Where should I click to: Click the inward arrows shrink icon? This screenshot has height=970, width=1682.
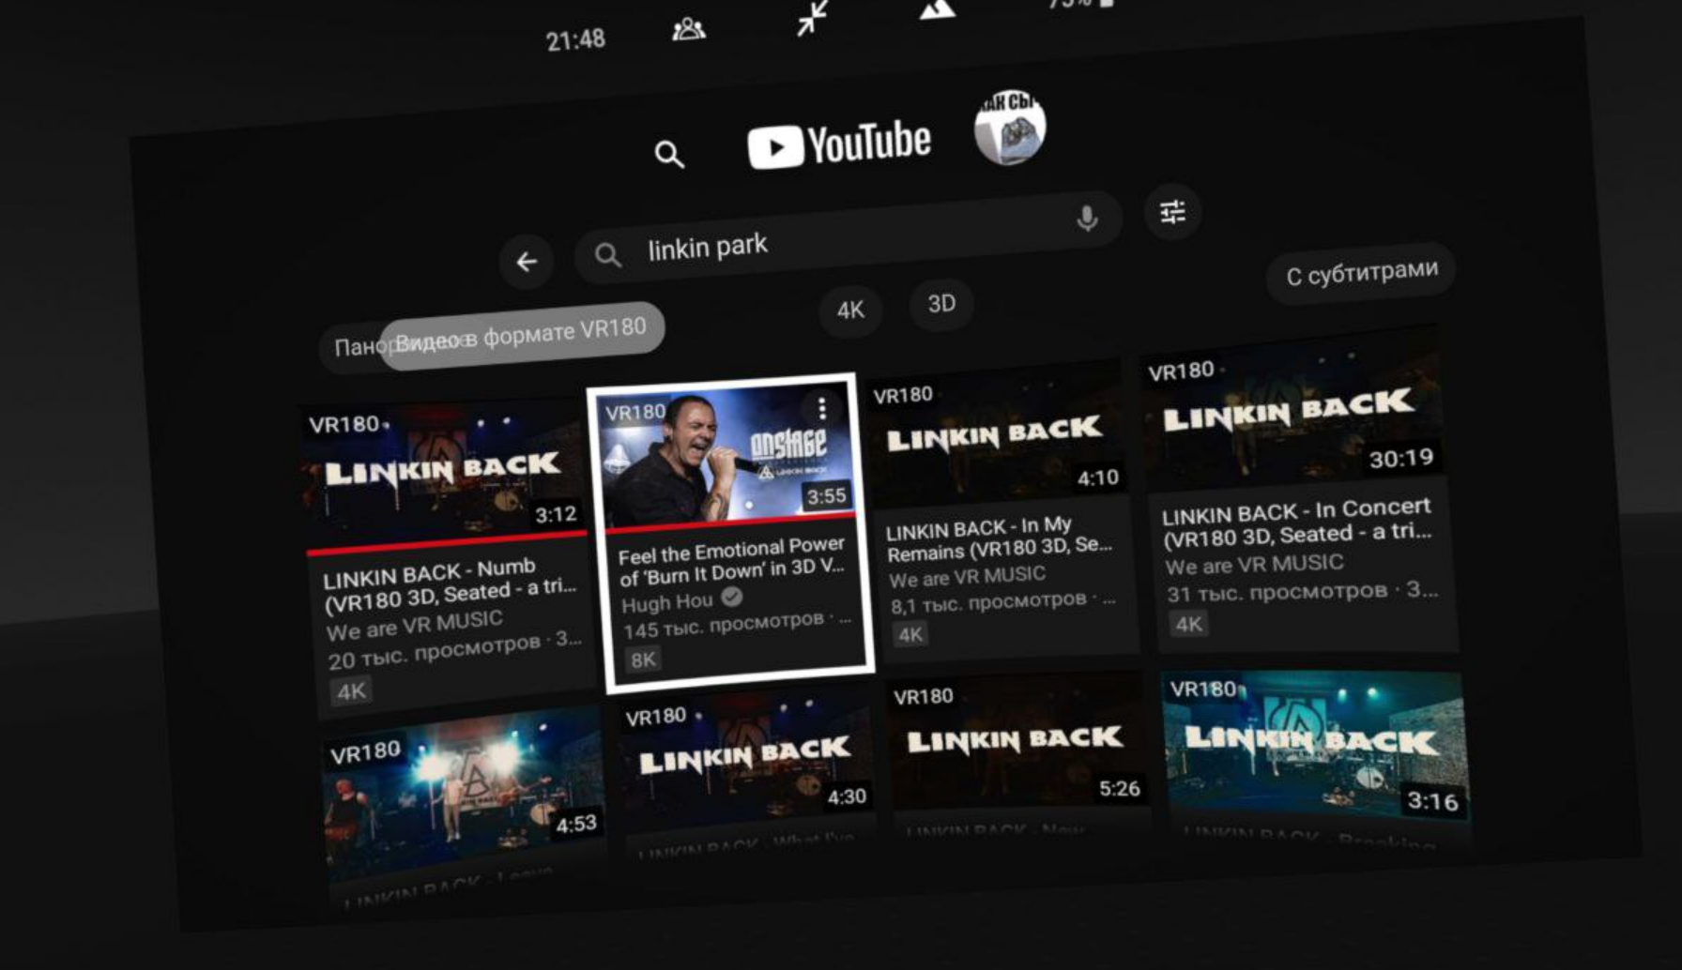pyautogui.click(x=813, y=18)
